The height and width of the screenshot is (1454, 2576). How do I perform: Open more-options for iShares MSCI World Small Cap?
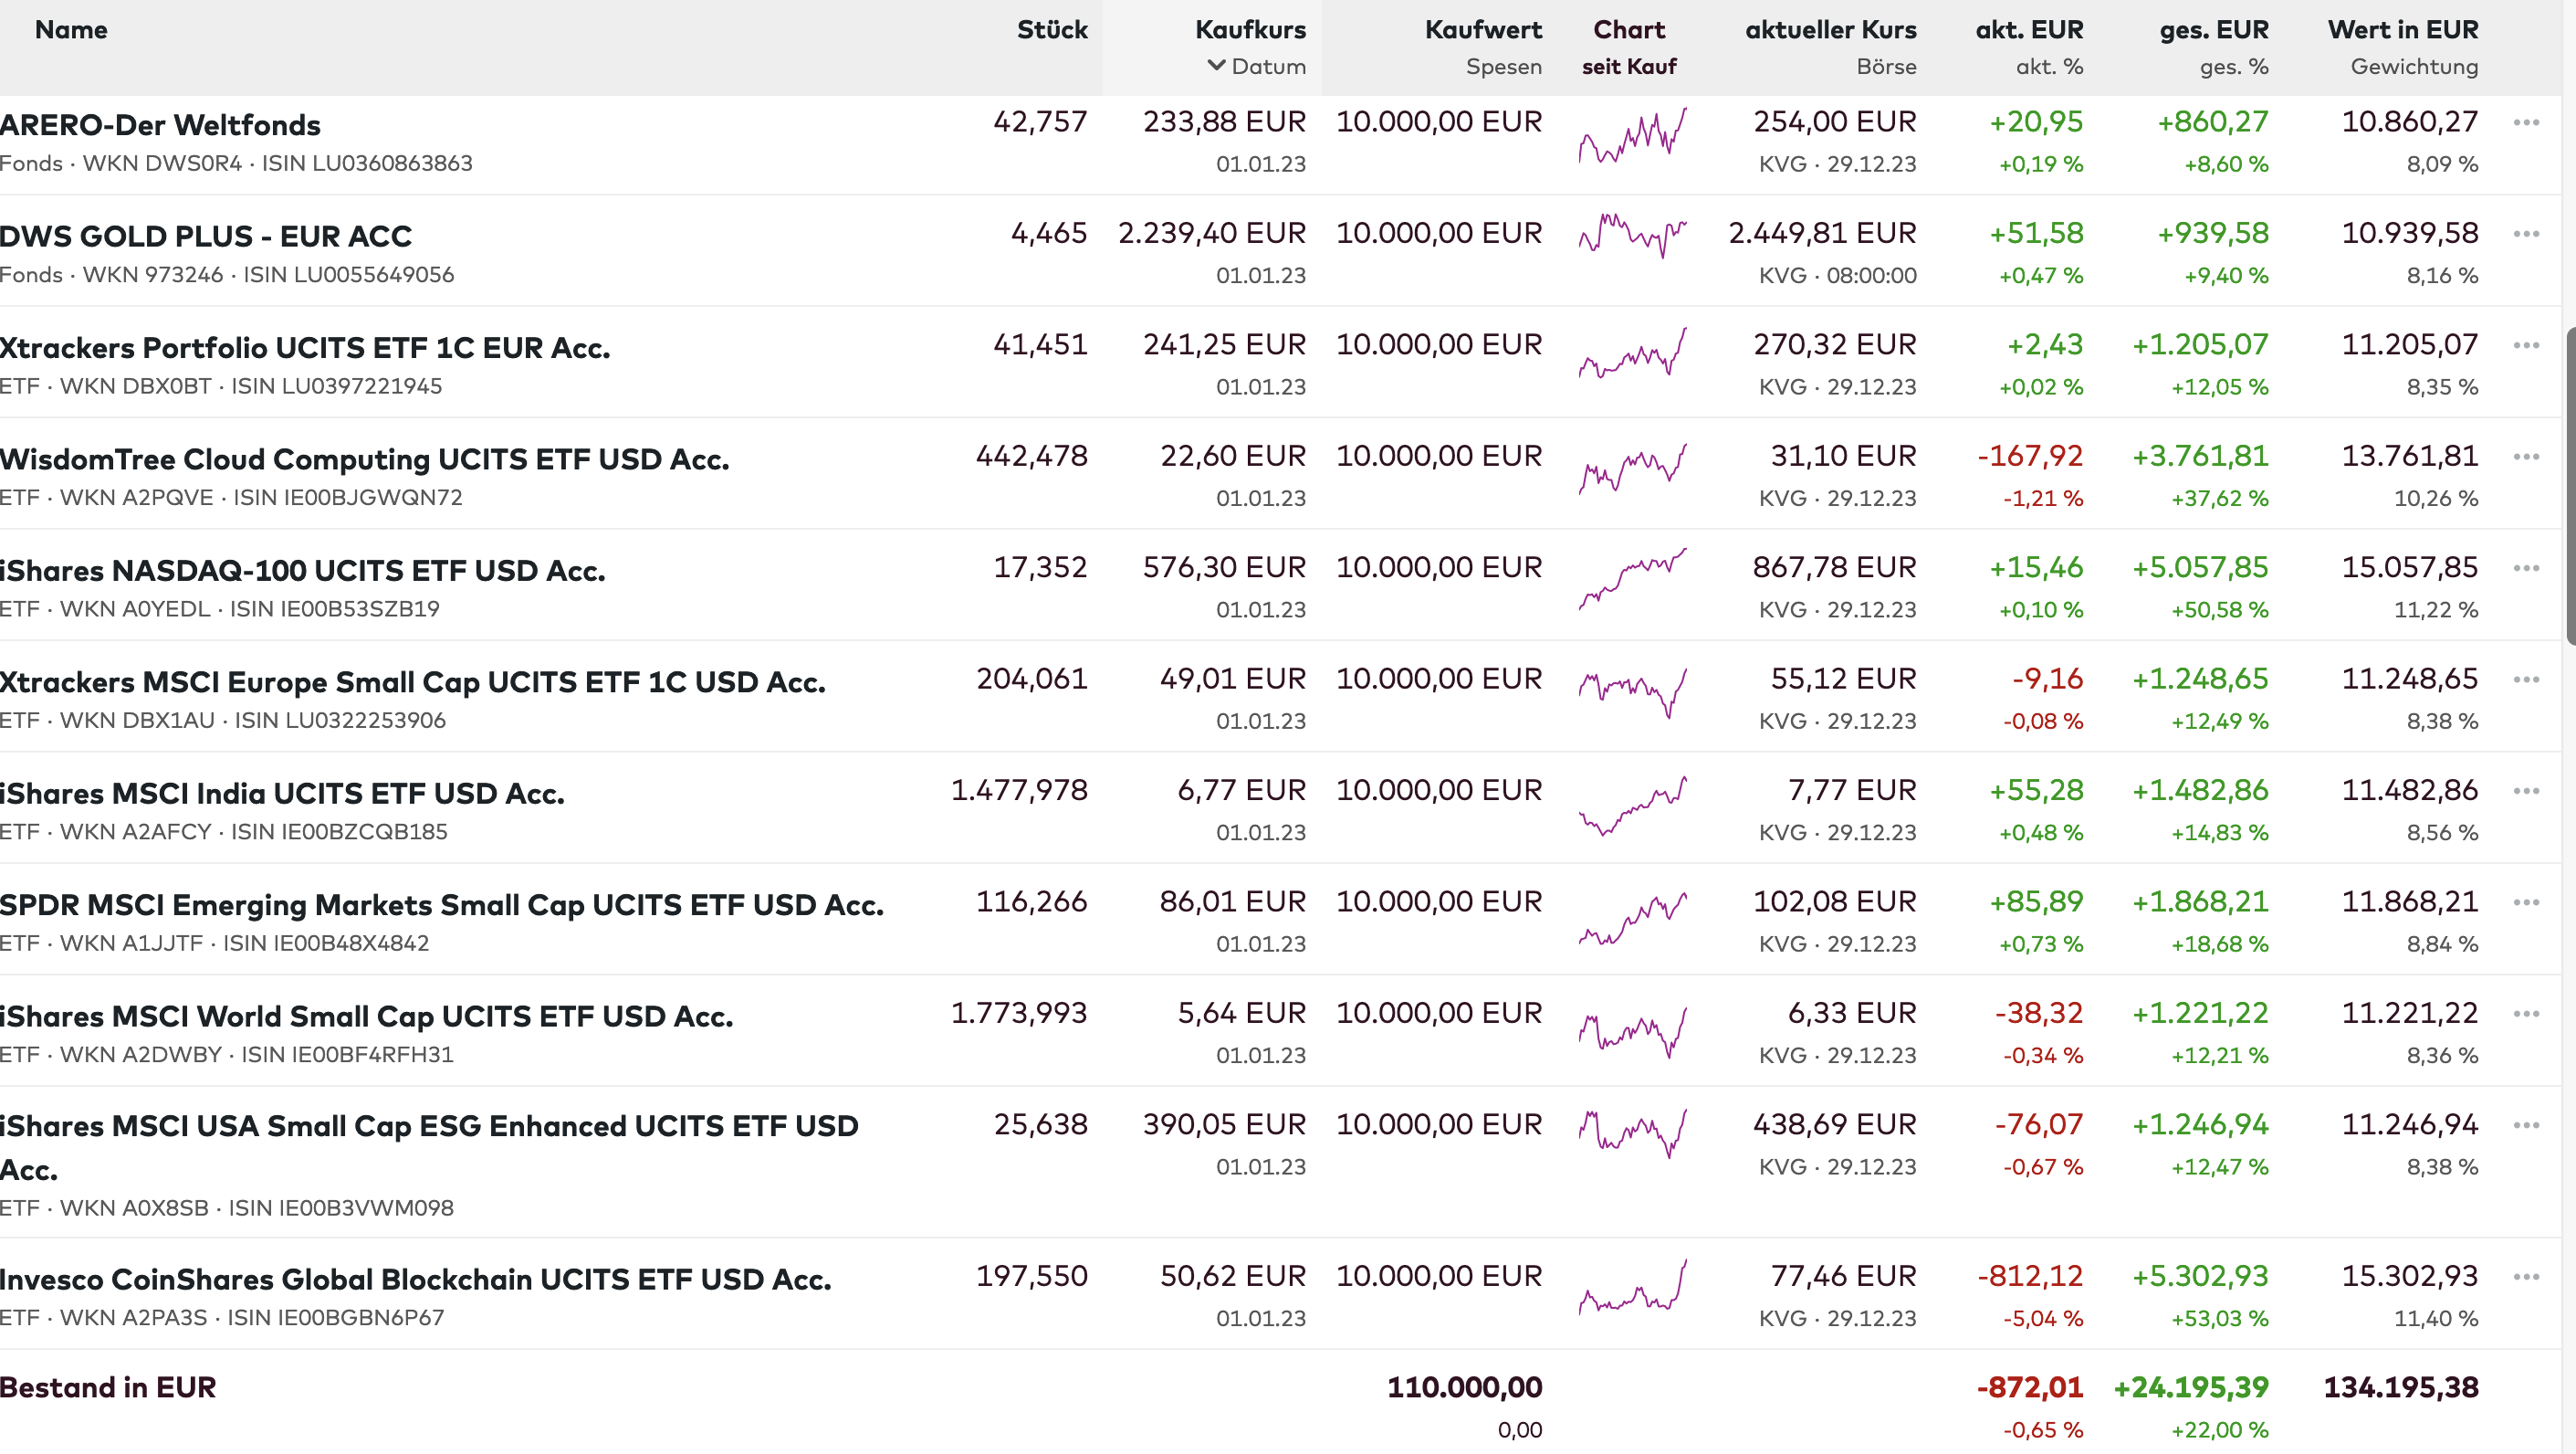(x=2526, y=1014)
